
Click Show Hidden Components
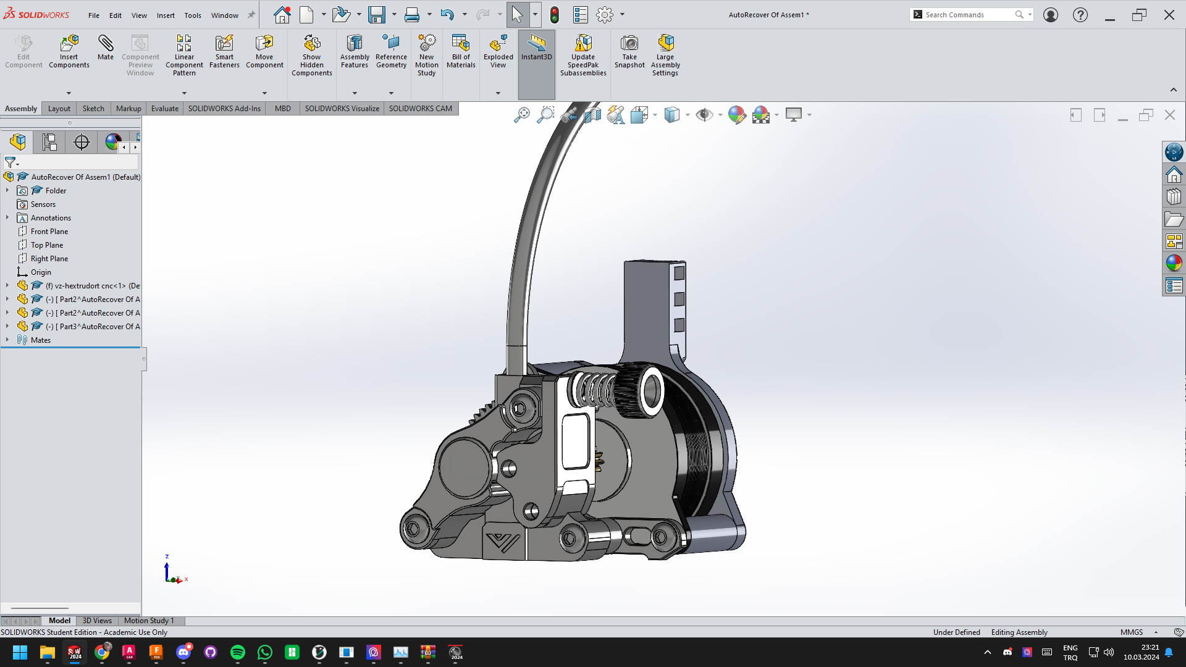point(312,55)
